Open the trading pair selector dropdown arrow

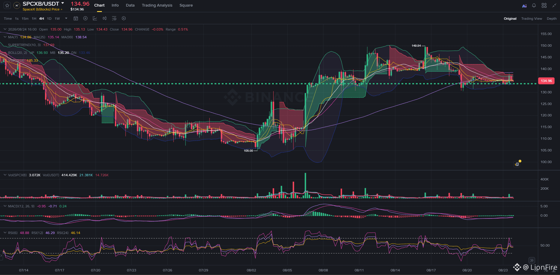(x=63, y=3)
